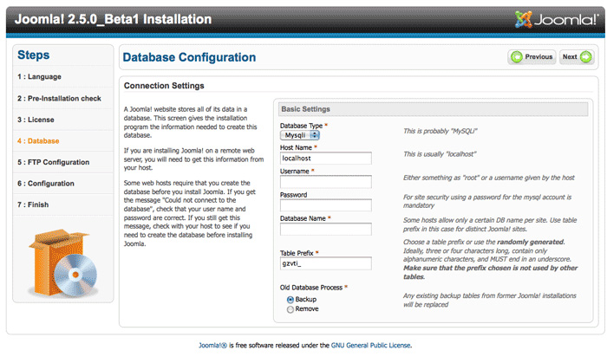Go to step 7 : Finish
The image size is (607, 363).
pos(33,204)
